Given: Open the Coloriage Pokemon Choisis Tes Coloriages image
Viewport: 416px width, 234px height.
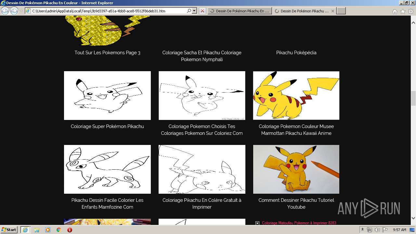Looking at the screenshot, I should [x=202, y=96].
